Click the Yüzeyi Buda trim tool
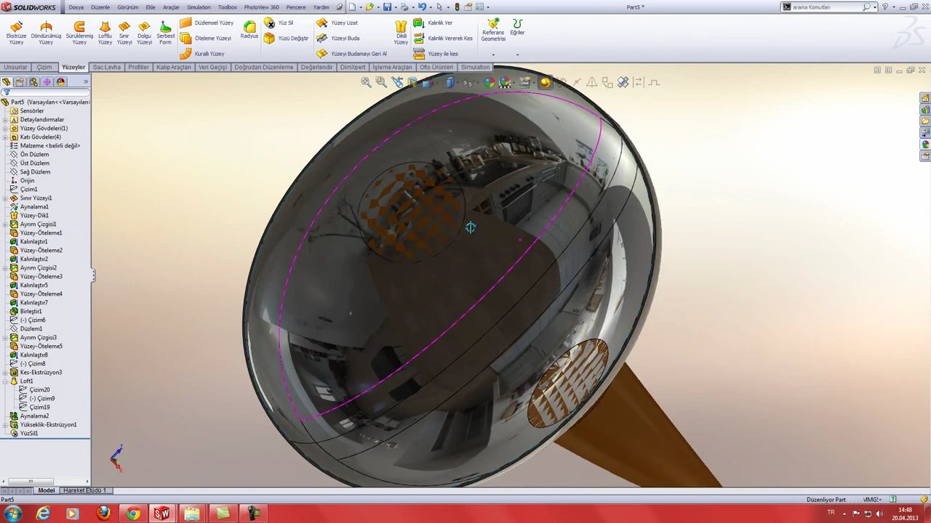931x523 pixels. 338,38
